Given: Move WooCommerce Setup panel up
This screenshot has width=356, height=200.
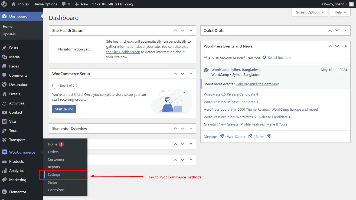Looking at the screenshot, I should pos(175,74).
